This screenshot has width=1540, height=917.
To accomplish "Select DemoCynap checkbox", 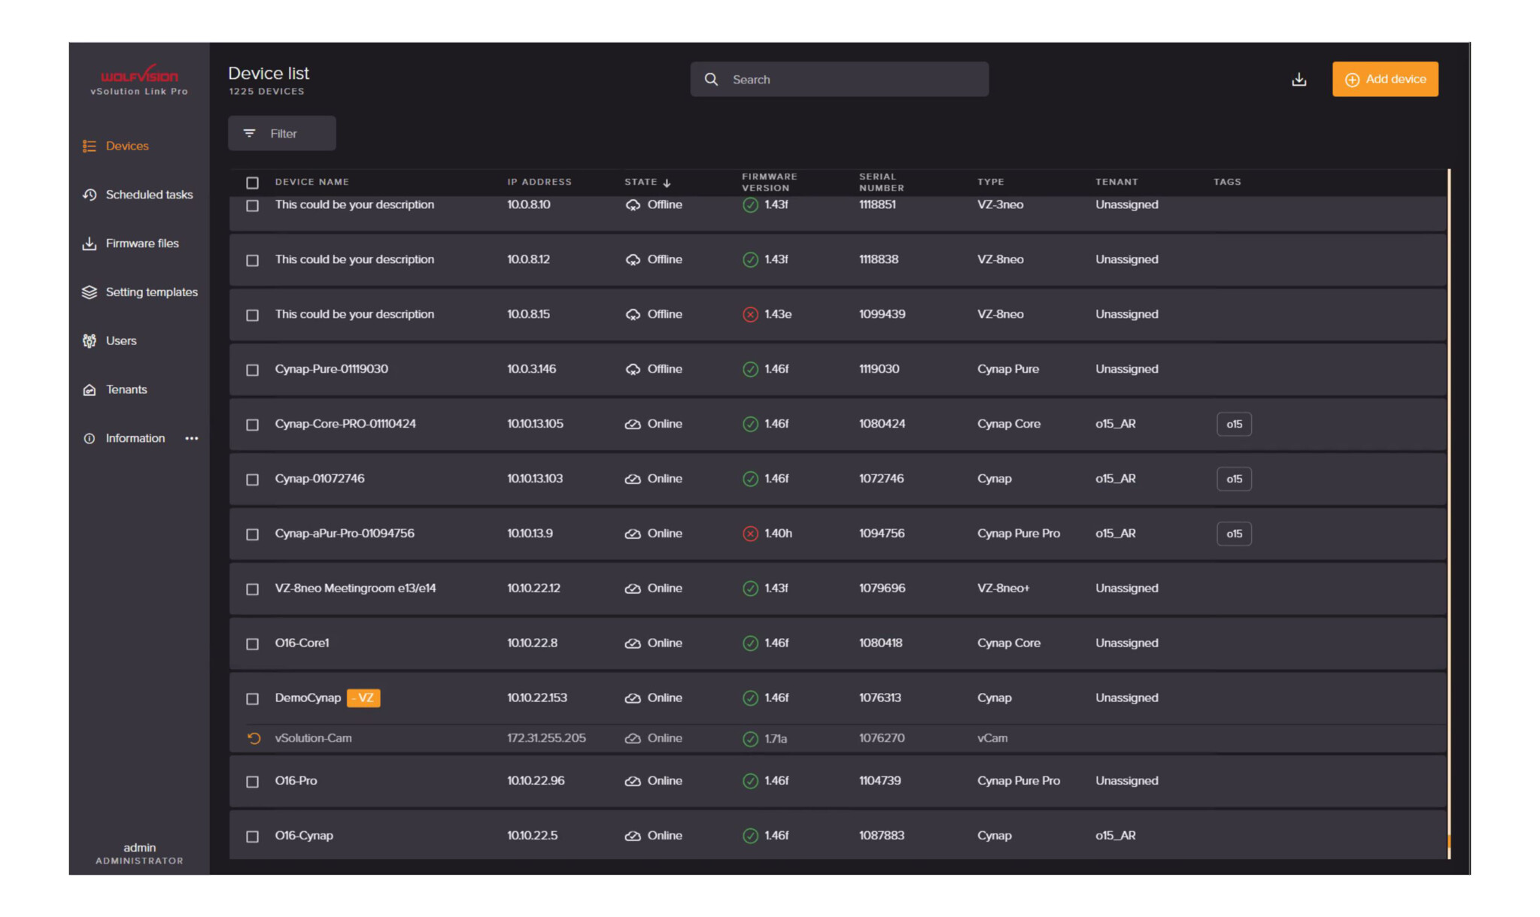I will point(253,699).
